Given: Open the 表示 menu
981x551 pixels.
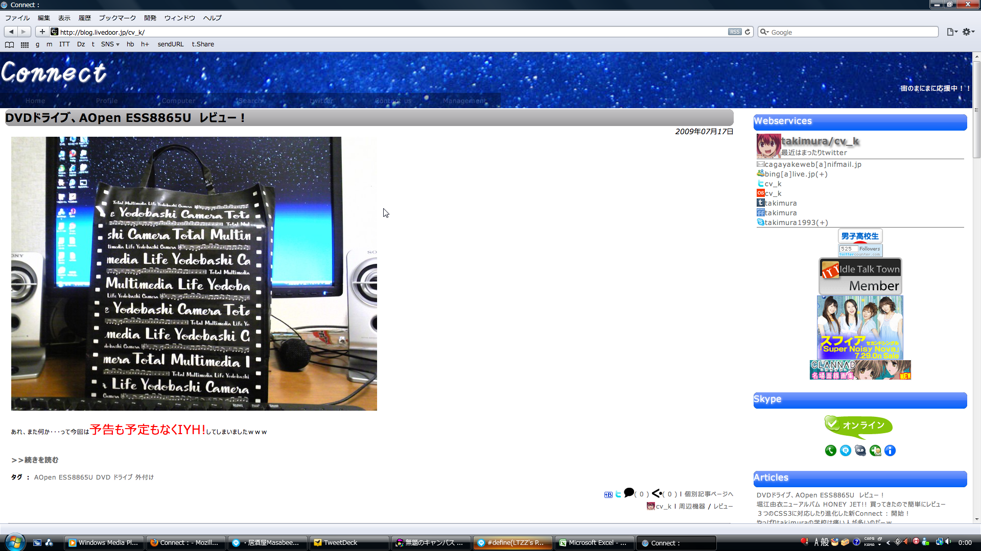Looking at the screenshot, I should click(x=64, y=18).
